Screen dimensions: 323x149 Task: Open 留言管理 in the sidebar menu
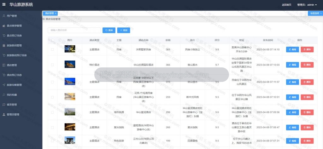tap(21, 105)
